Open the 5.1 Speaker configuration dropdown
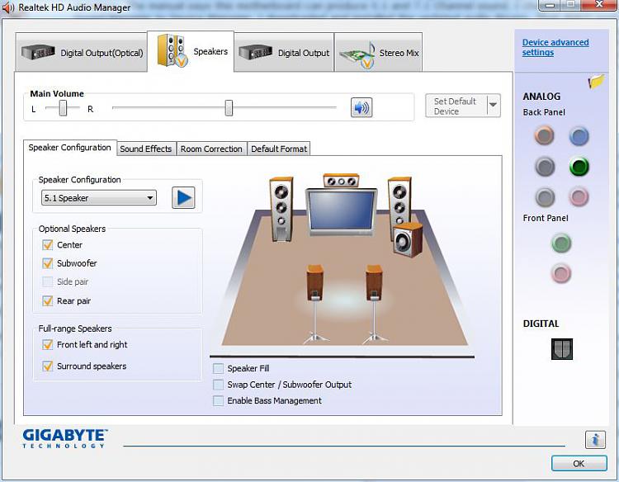 coord(99,198)
